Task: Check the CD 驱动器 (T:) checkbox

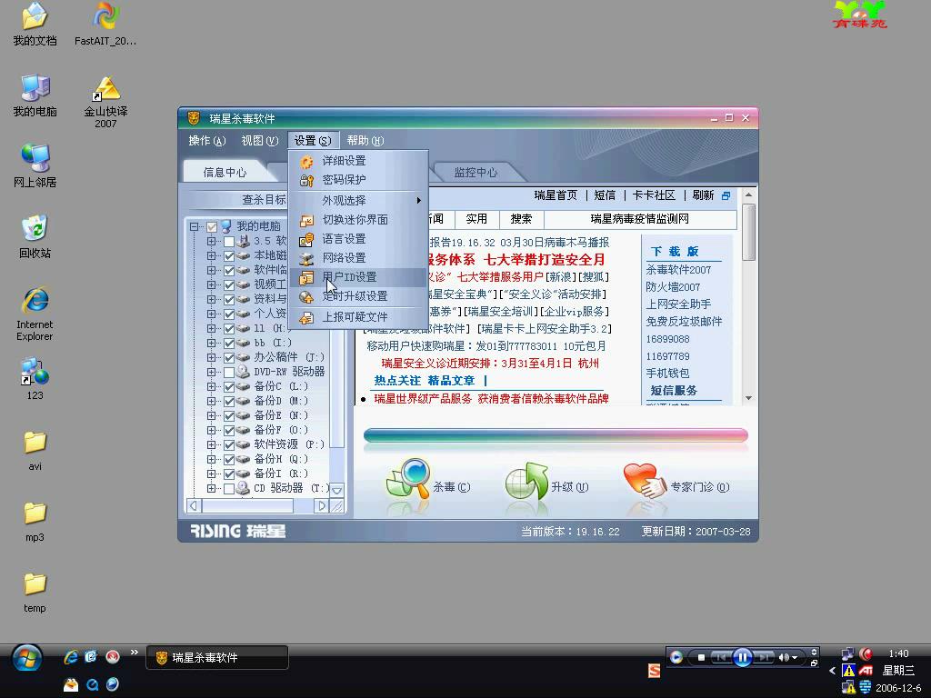Action: [229, 489]
